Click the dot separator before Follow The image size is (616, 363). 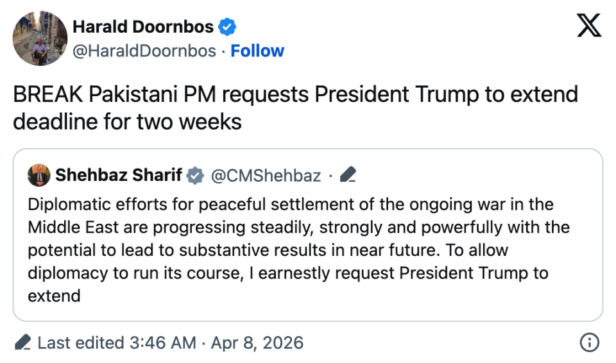tap(223, 51)
